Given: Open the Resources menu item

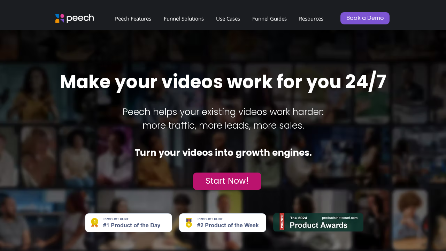Looking at the screenshot, I should (311, 19).
